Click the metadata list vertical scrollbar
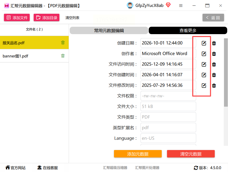Viewport: 228px width, 172px height. pyautogui.click(x=226, y=73)
